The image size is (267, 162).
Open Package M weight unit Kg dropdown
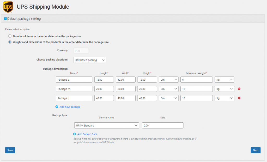(x=224, y=89)
